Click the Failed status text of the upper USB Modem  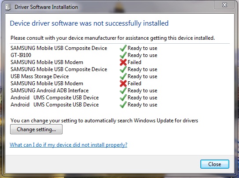pos(134,62)
